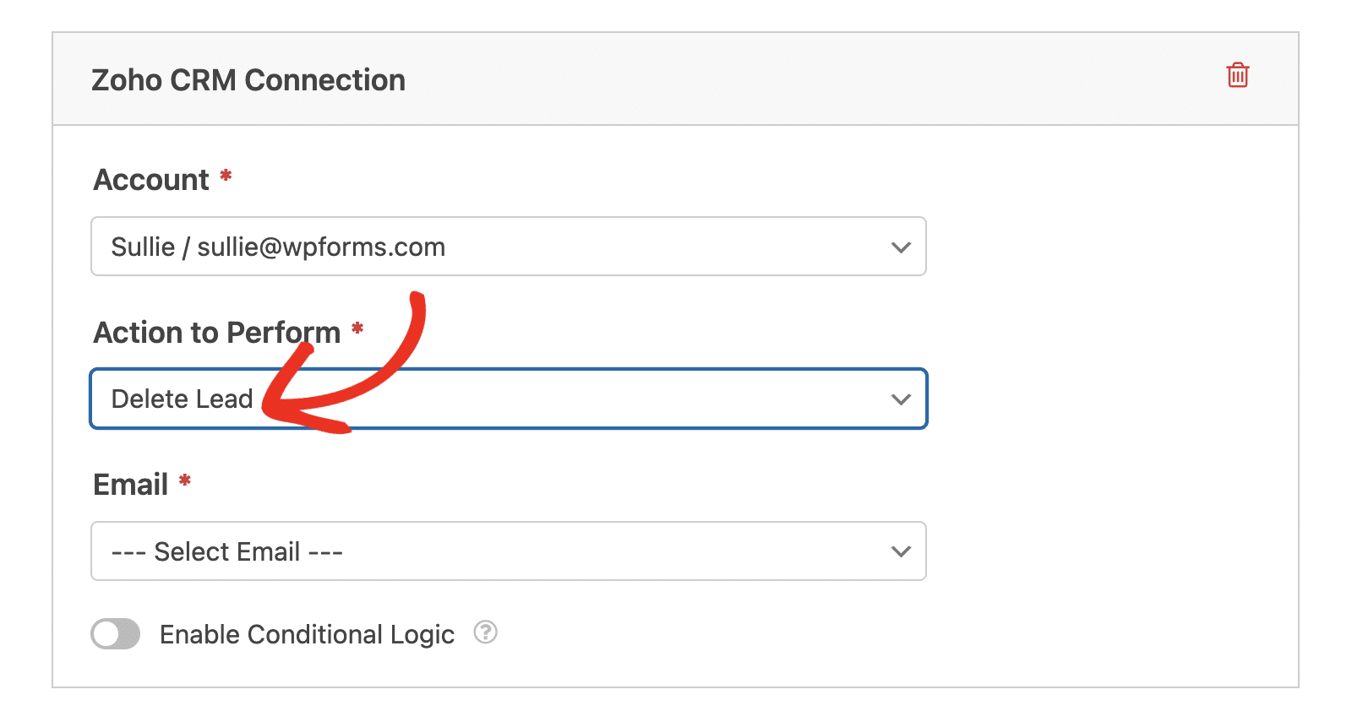Click the Action to Perform field label
The height and width of the screenshot is (711, 1352).
(217, 333)
